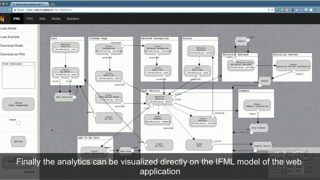Select the Modify action

click(264, 81)
